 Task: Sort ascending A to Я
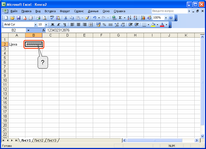click(129, 18)
